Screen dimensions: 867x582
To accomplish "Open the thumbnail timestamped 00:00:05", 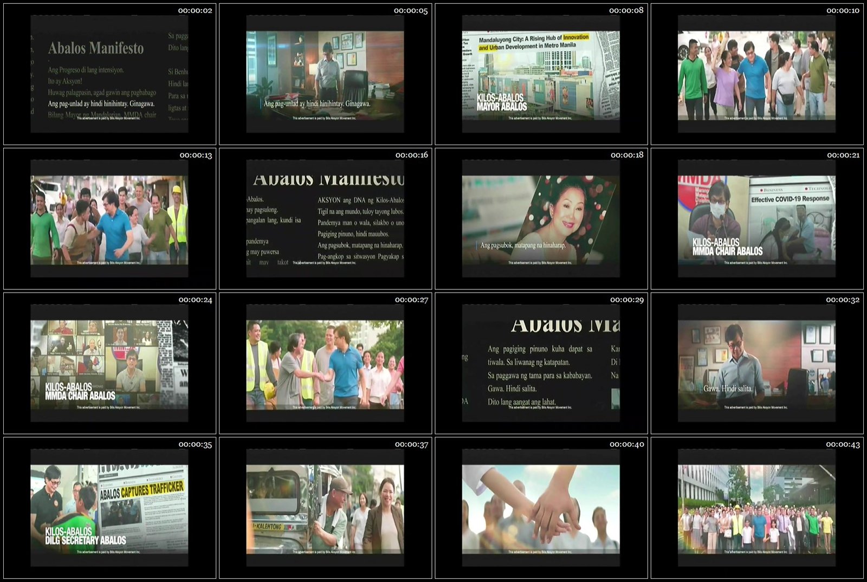I will (x=325, y=74).
